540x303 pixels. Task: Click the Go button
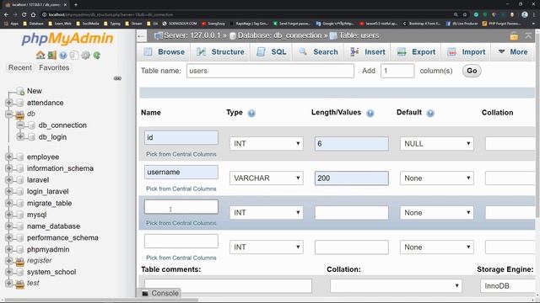(472, 71)
